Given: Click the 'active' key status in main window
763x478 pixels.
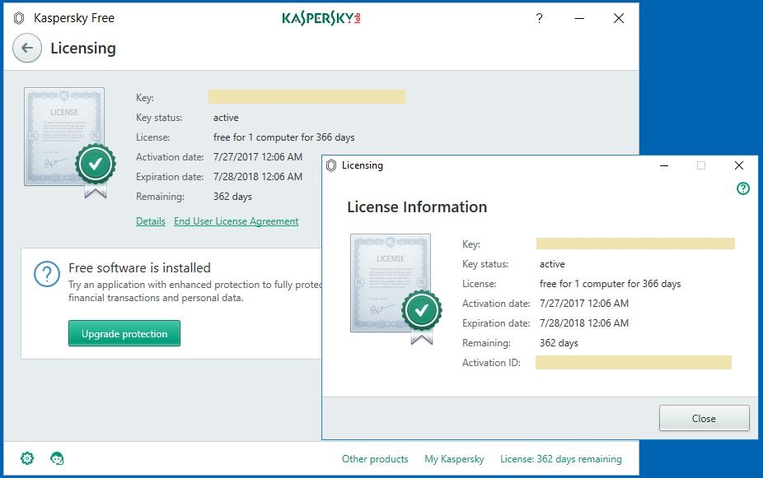Looking at the screenshot, I should pyautogui.click(x=226, y=118).
